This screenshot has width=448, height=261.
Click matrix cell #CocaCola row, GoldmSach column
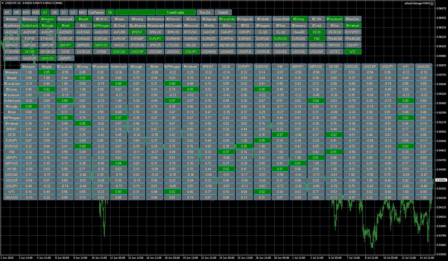119,84
